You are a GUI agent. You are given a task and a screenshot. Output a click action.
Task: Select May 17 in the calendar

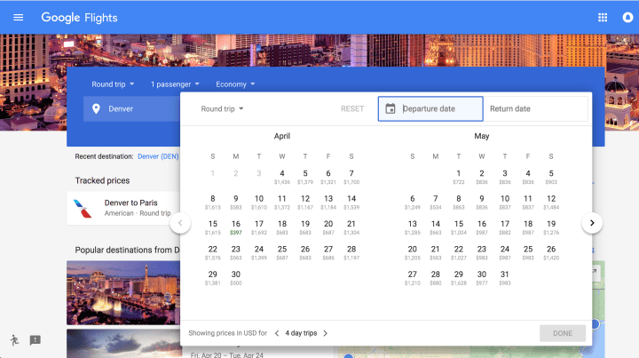(x=505, y=227)
